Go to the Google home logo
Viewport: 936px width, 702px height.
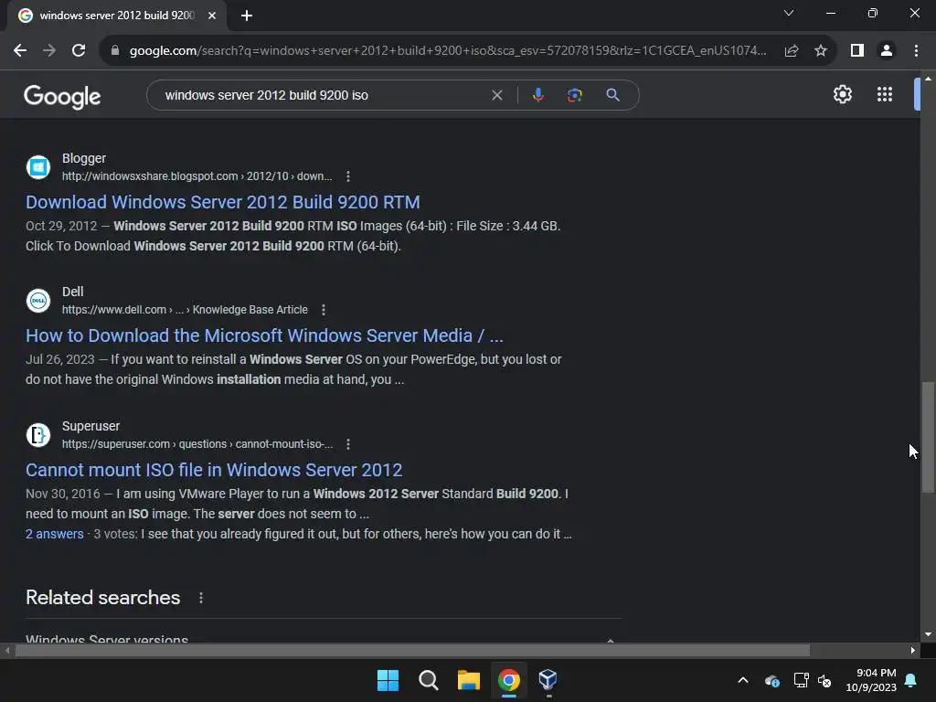(62, 96)
